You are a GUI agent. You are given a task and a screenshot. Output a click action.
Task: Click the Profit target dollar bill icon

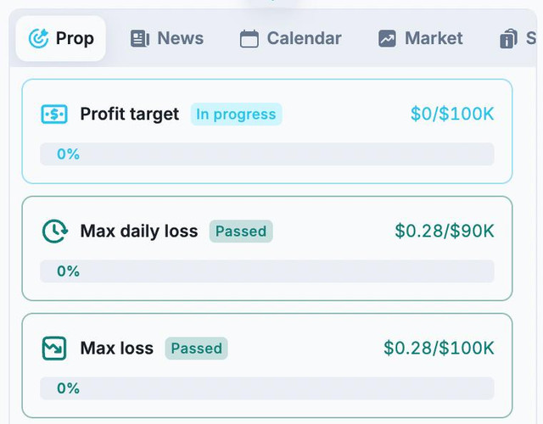tap(54, 114)
